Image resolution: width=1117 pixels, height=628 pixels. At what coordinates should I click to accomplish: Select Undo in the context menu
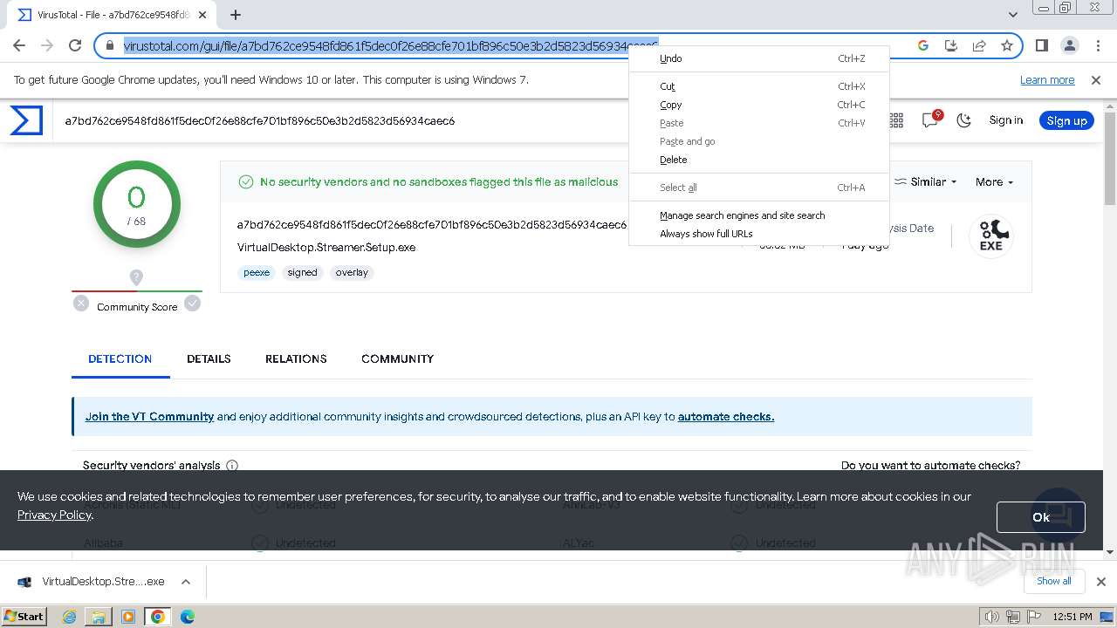pyautogui.click(x=759, y=58)
